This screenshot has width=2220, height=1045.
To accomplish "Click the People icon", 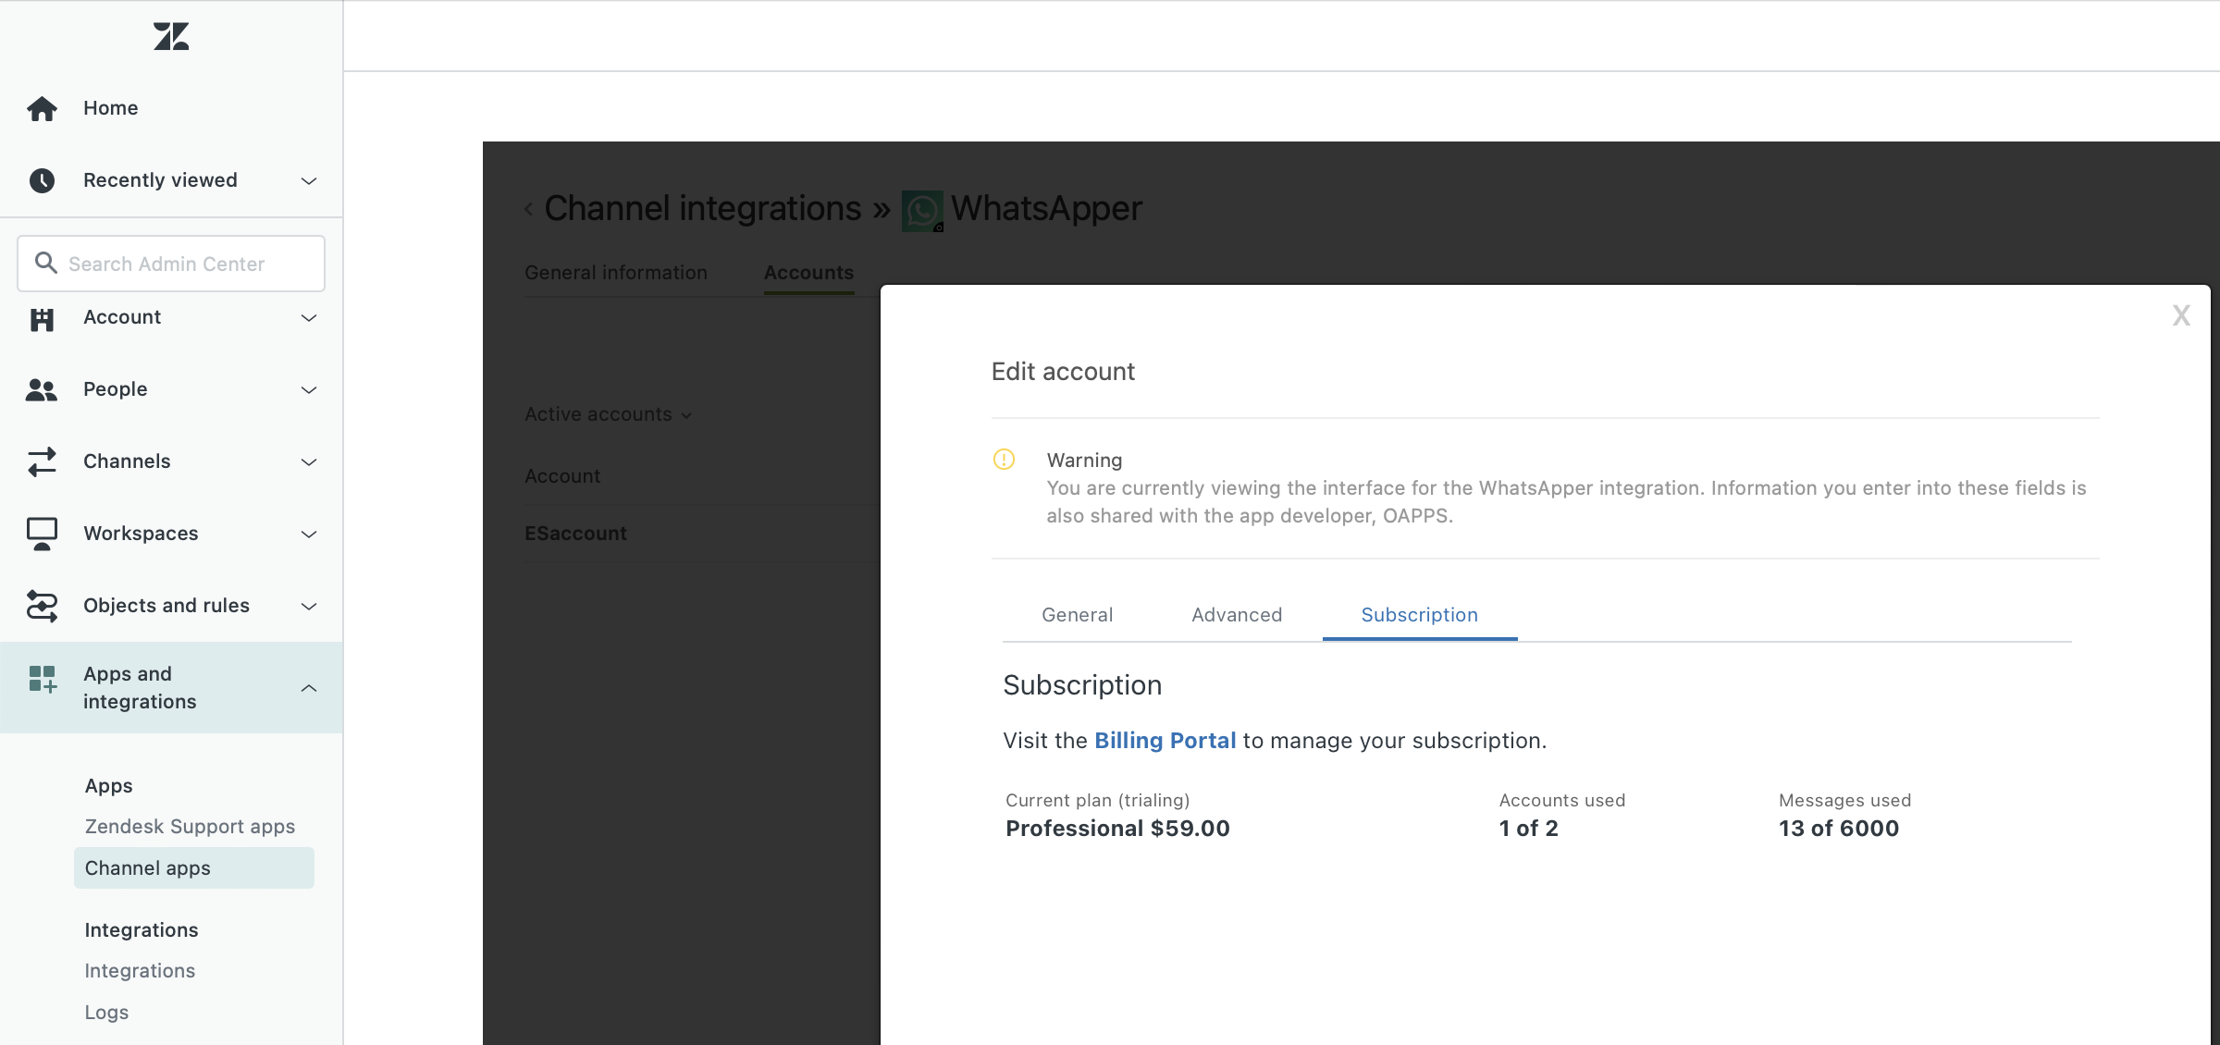I will point(42,389).
